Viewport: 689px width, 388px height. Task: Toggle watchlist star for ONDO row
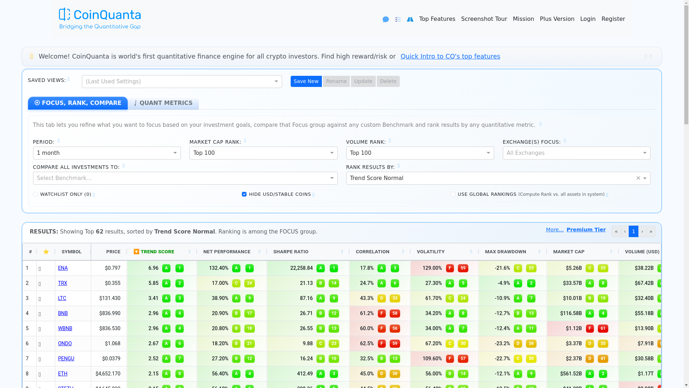click(40, 344)
